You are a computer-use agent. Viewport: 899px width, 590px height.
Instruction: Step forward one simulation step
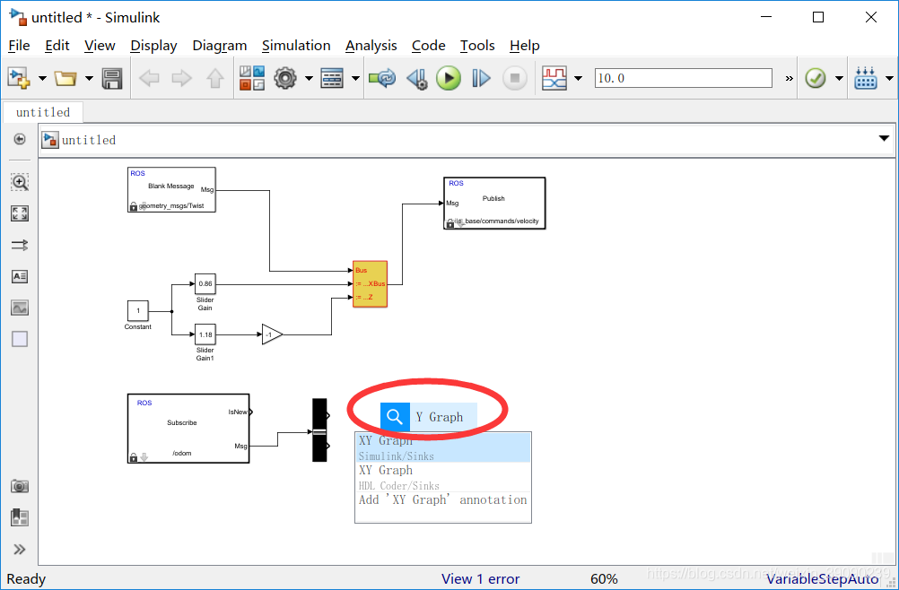click(x=481, y=78)
